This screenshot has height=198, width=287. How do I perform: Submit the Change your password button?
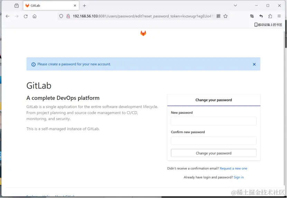(214, 153)
